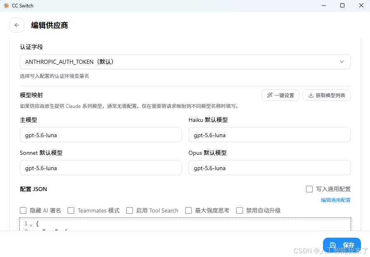This screenshot has height=257, width=370.
Task: Click the CC Switch app logo icon
Action: (x=6, y=5)
